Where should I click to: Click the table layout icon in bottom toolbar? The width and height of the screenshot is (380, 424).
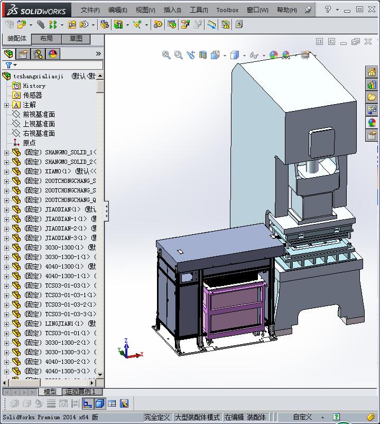point(112,403)
